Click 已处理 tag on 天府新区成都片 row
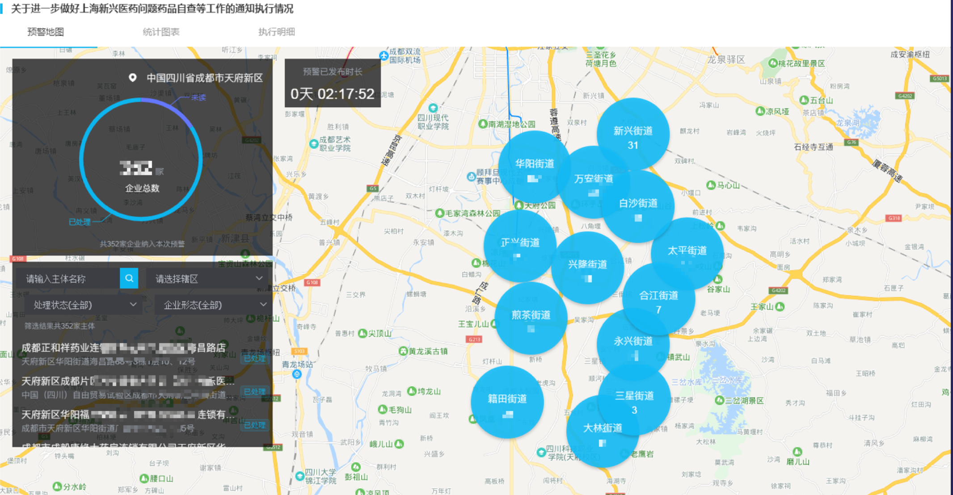This screenshot has height=495, width=953. click(255, 391)
